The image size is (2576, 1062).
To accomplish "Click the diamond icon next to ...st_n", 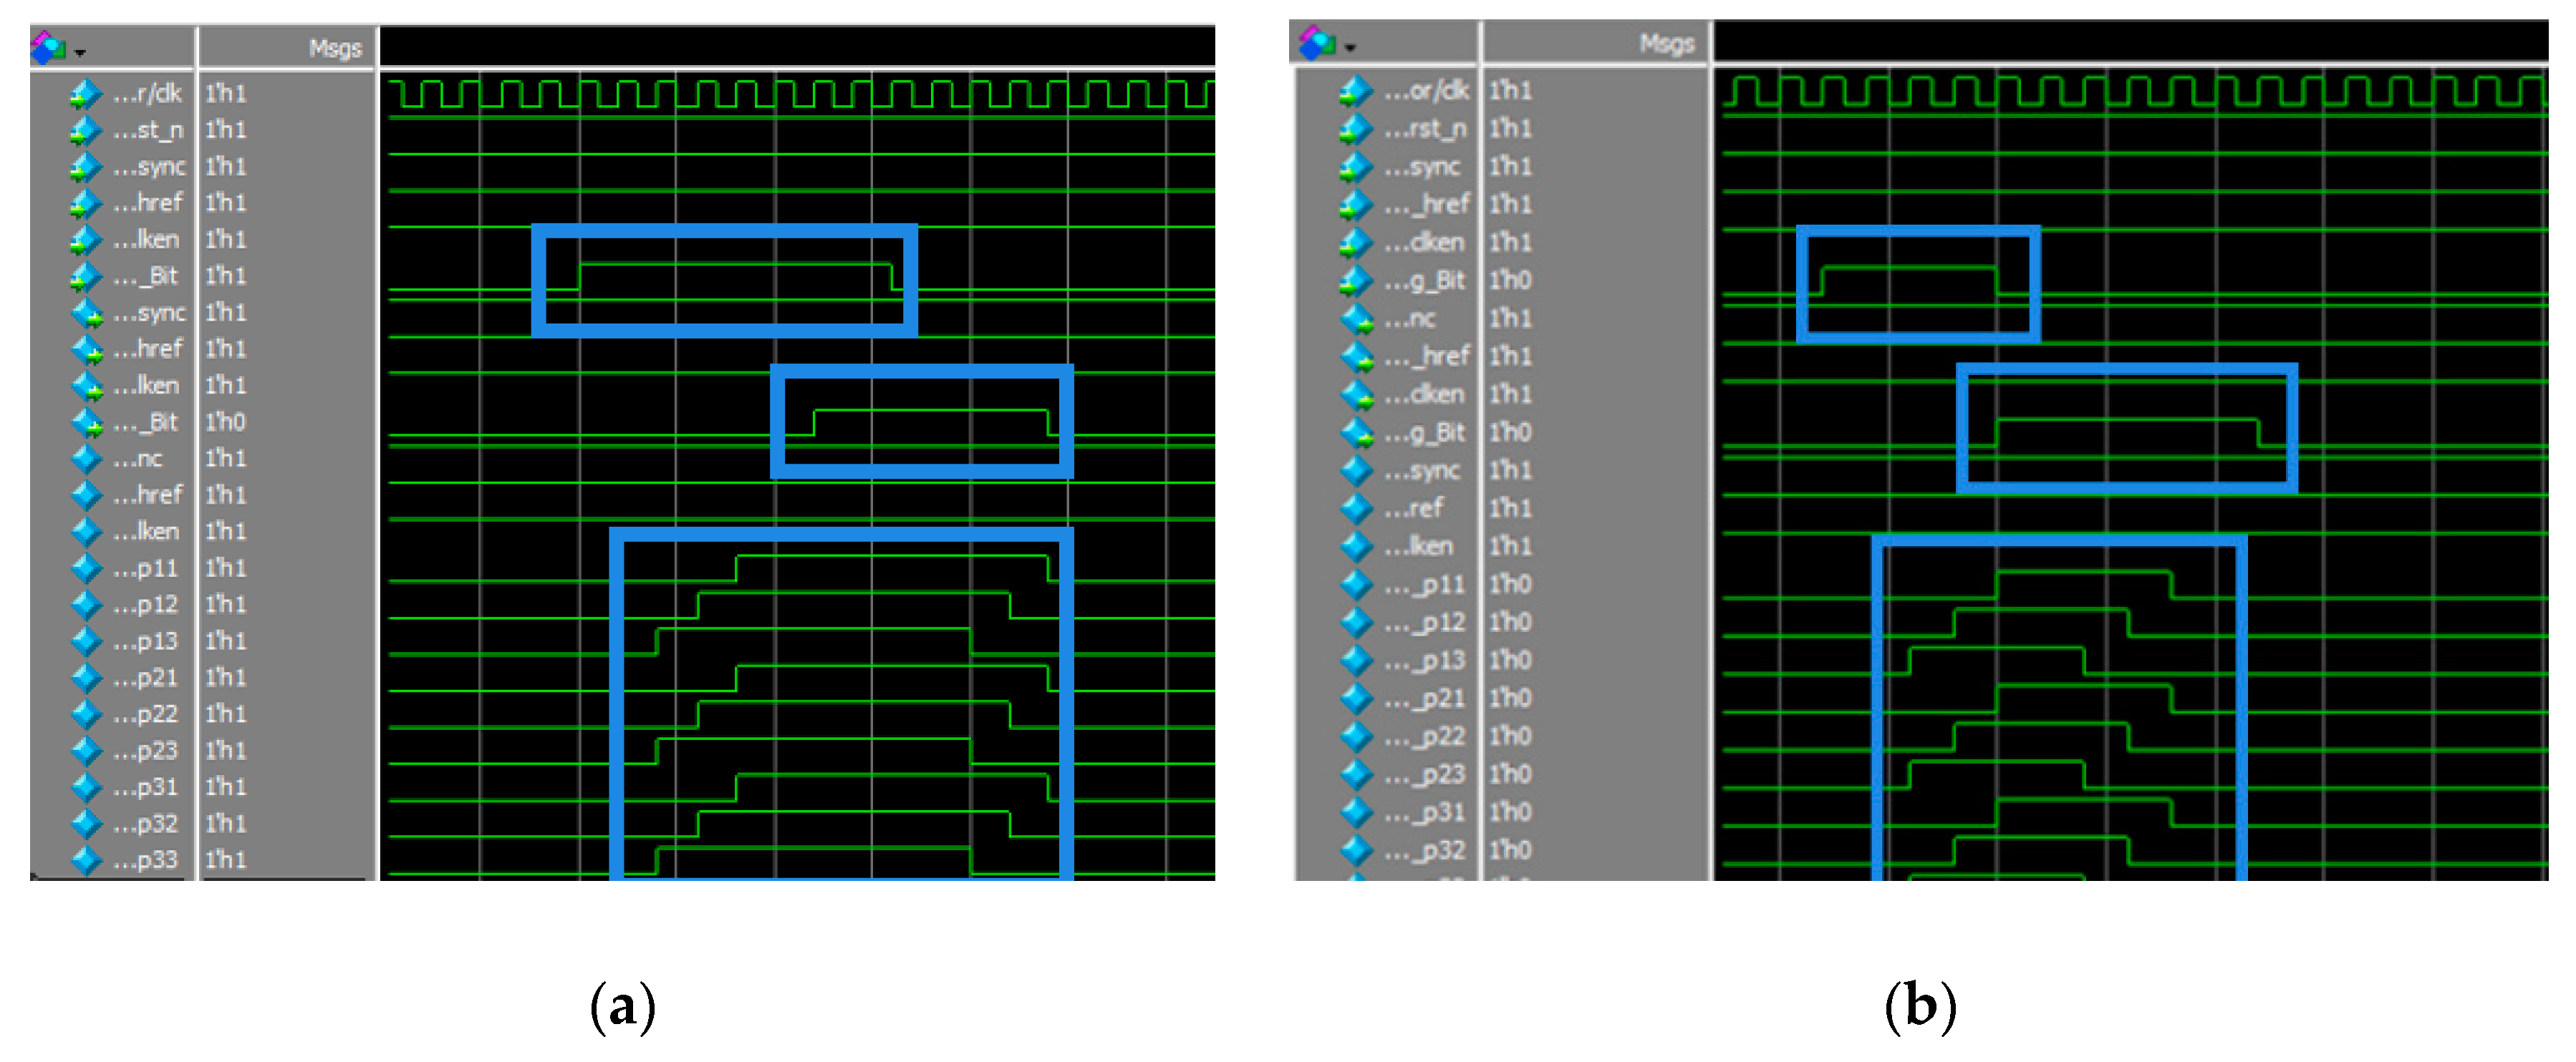I will pyautogui.click(x=86, y=131).
